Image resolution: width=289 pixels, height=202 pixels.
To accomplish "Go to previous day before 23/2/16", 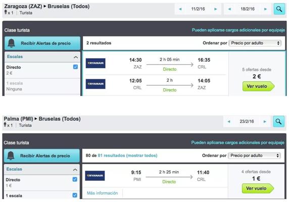I will pyautogui.click(x=229, y=121).
